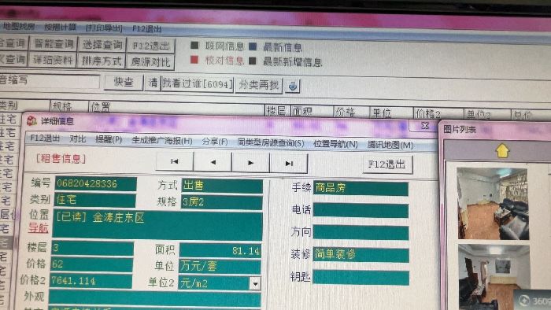Expand the 单位2 dropdown arrow
The image size is (551, 310).
pos(256,283)
